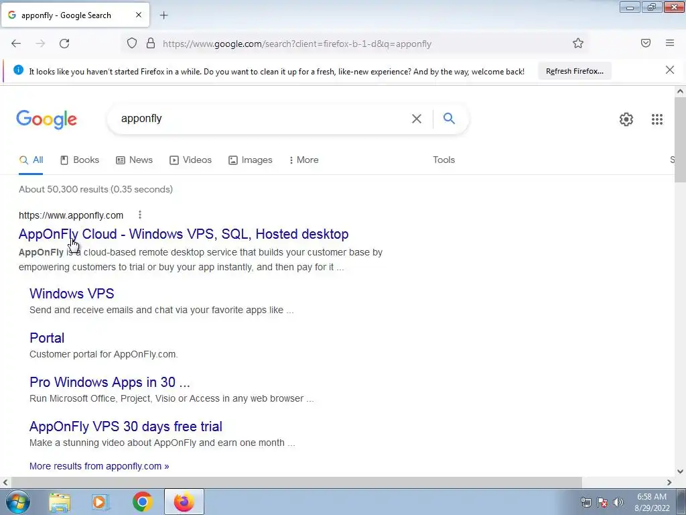Close the apponfly Google Search tab
Viewport: 686px width, 515px height.
click(139, 15)
